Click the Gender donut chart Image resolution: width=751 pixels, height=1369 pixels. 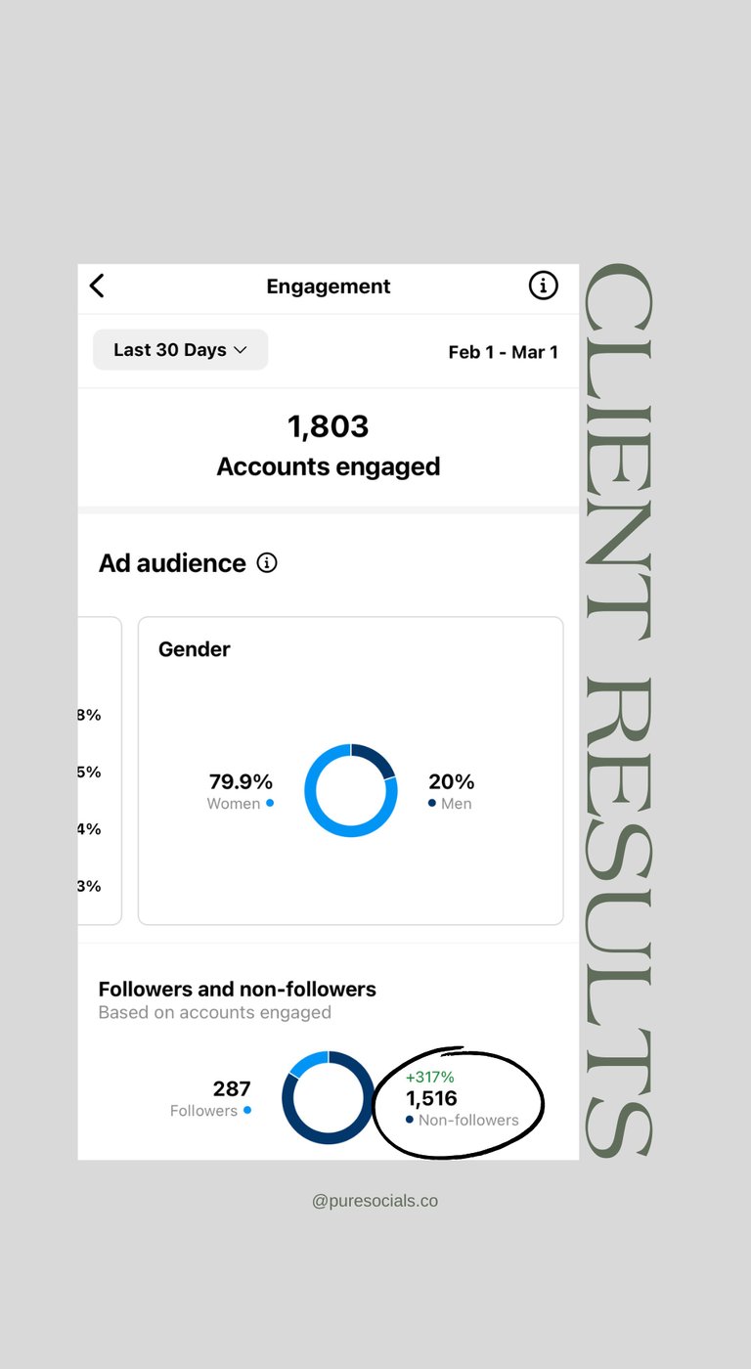point(350,790)
